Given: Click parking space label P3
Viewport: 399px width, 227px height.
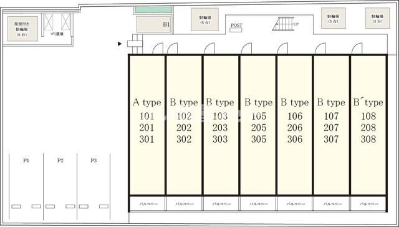Looking at the screenshot, I should click(x=94, y=160).
